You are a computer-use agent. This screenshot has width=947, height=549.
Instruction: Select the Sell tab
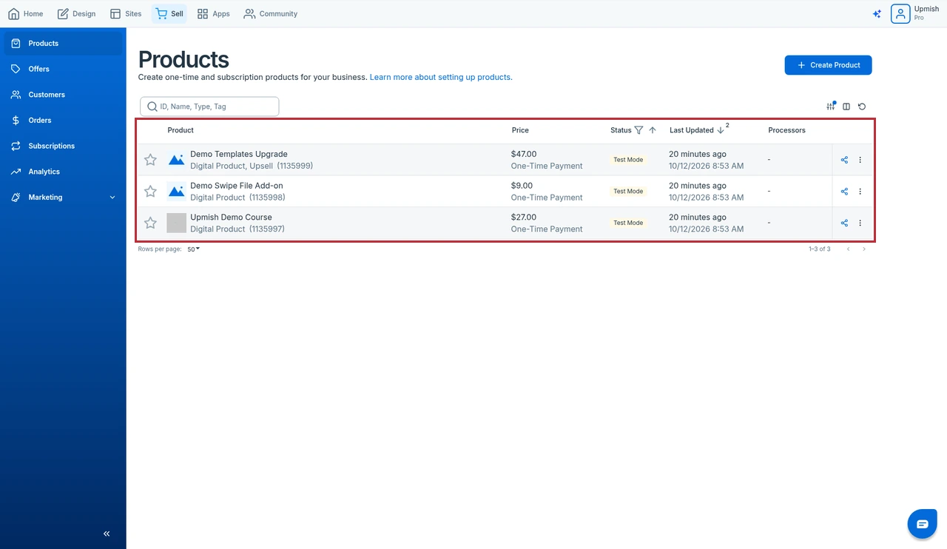coord(169,13)
